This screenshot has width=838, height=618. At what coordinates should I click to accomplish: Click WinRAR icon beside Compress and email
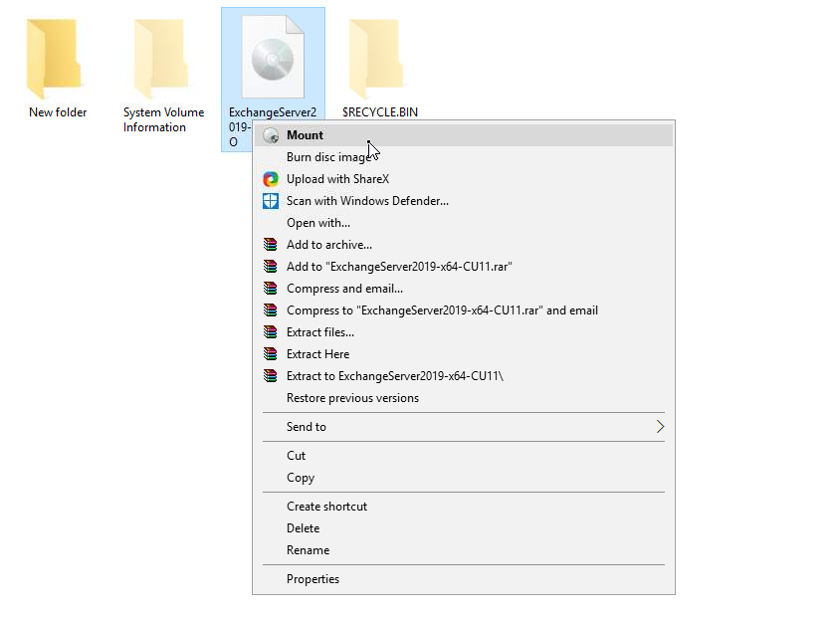[x=271, y=289]
